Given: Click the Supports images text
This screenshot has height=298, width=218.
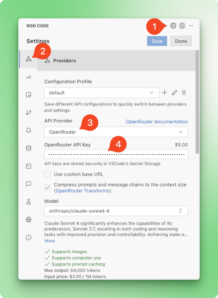Looking at the screenshot, I should point(69,252).
